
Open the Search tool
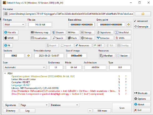point(59,38)
